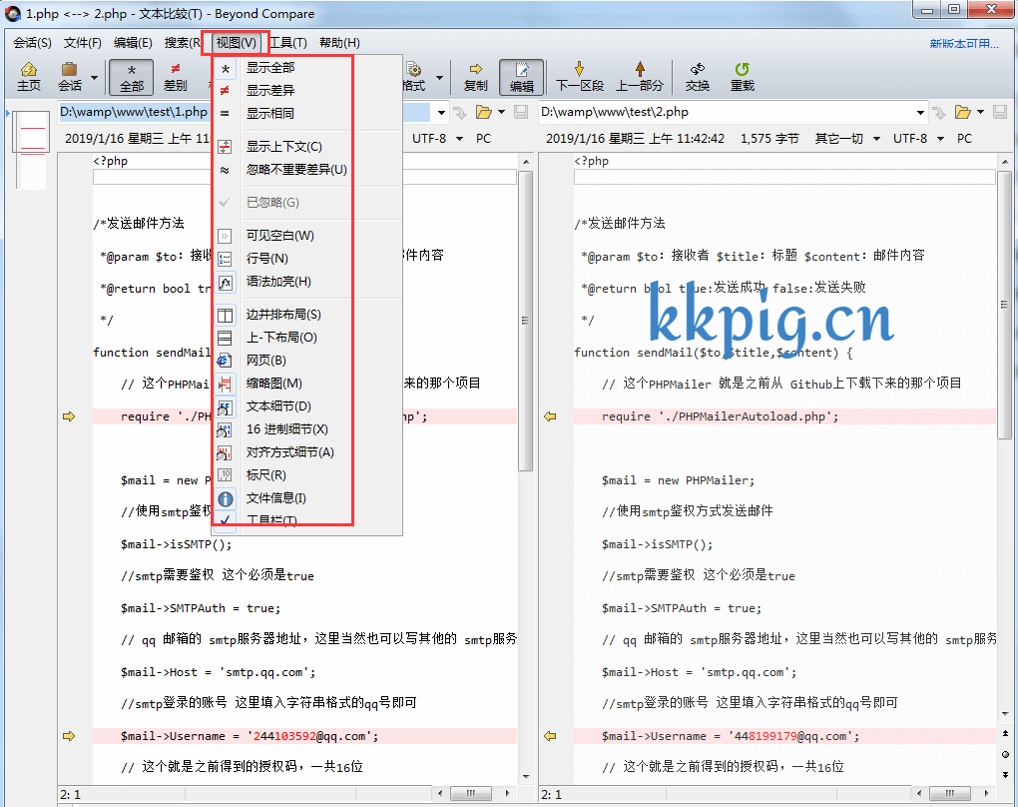Viewport: 1018px width, 807px height.
Task: Select 上-下布局(O) over-under layout
Action: tap(307, 338)
